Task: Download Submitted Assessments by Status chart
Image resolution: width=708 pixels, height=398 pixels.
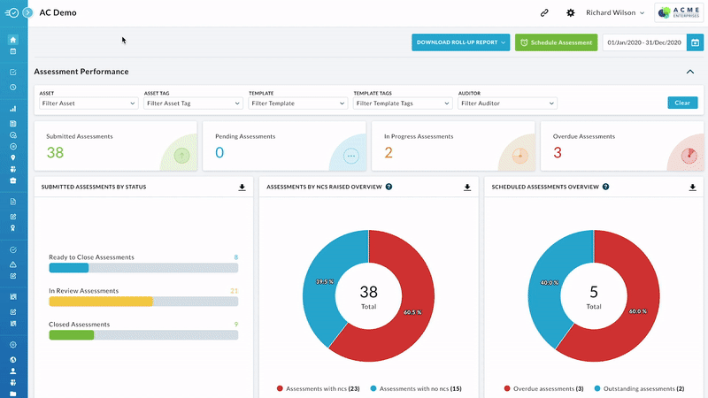Action: pos(242,188)
